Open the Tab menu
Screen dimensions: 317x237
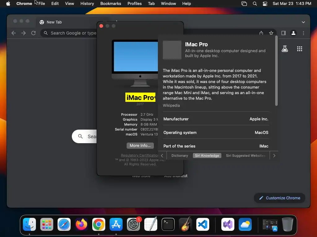(x=151, y=3)
